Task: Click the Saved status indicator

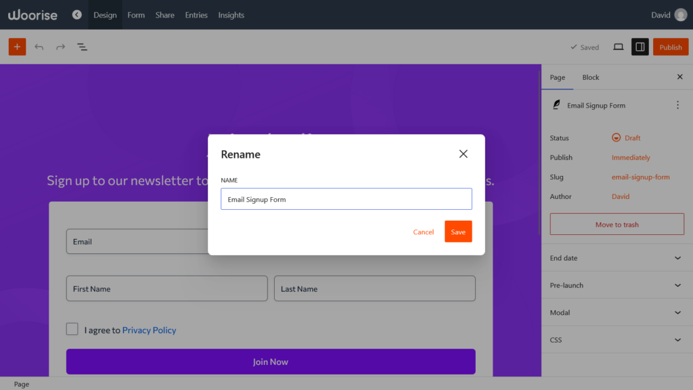Action: pos(585,47)
